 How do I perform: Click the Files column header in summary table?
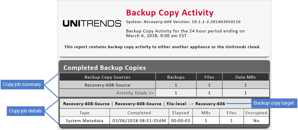click(209, 77)
